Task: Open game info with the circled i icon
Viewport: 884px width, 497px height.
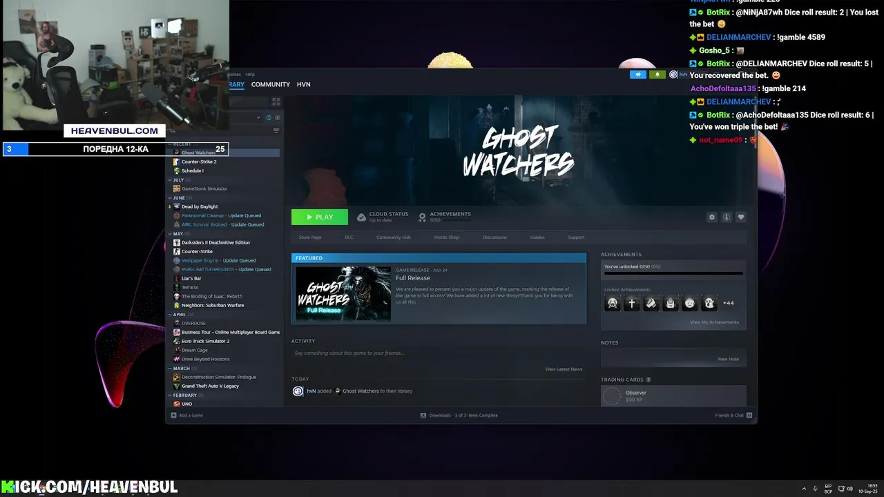Action: (x=727, y=217)
